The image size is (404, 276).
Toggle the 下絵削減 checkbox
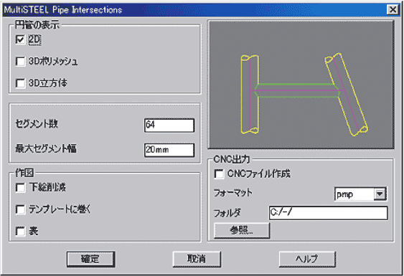coord(20,187)
